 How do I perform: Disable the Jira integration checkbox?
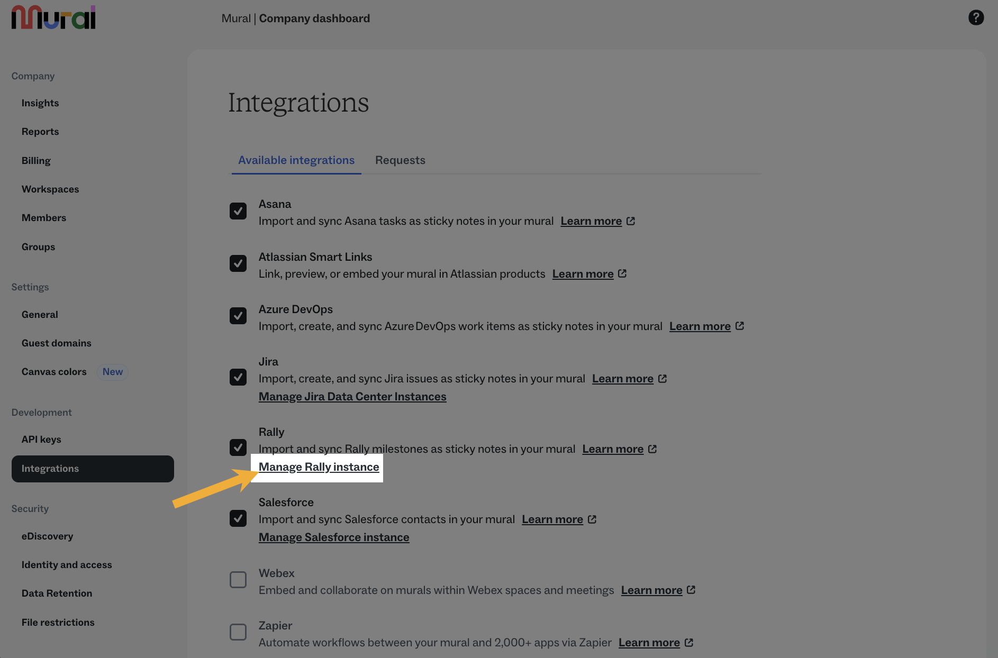(x=238, y=377)
